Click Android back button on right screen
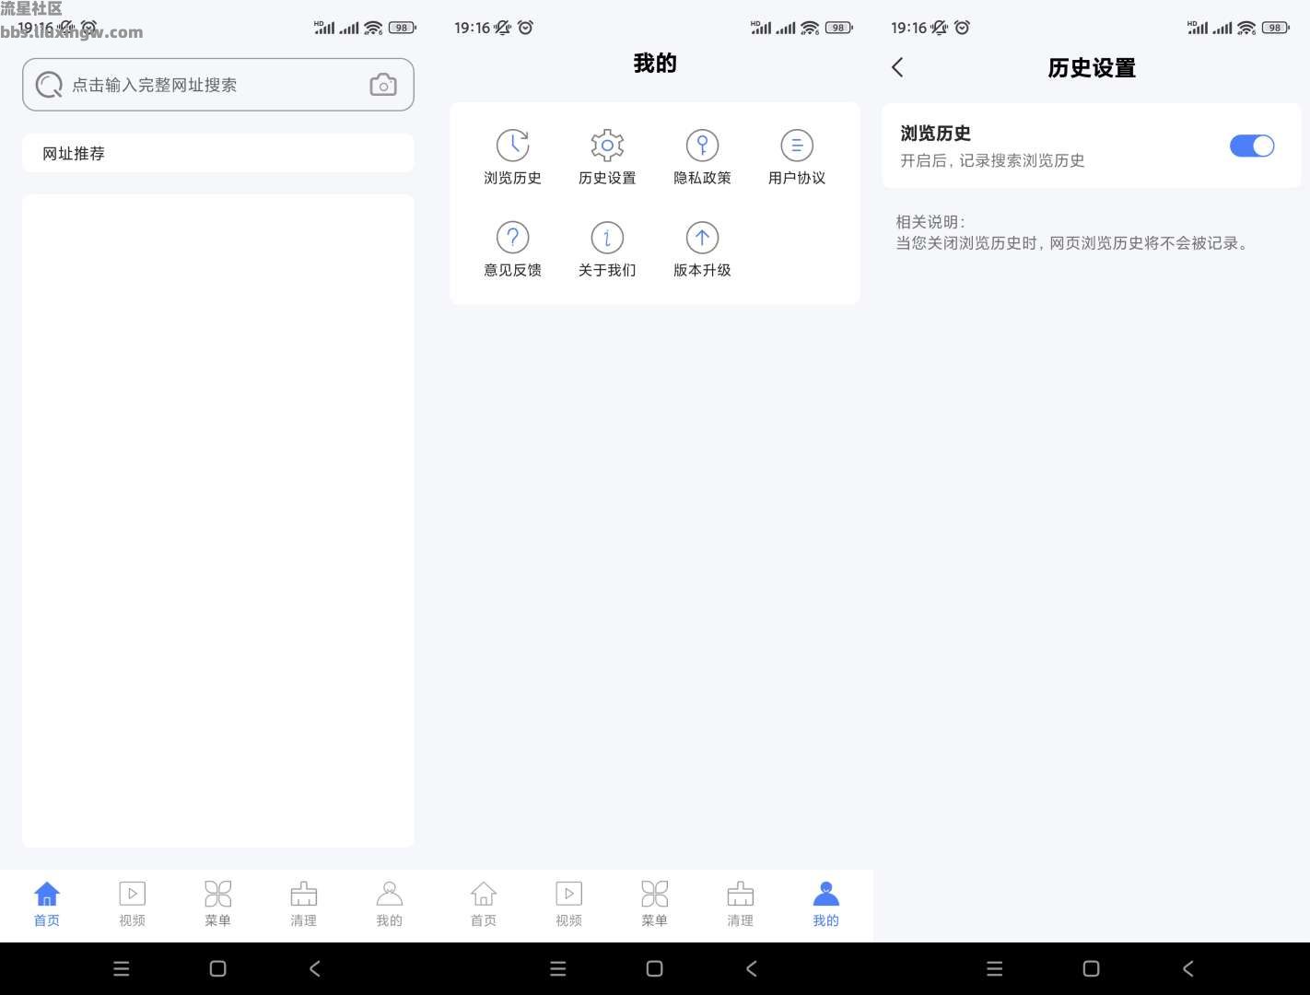Viewport: 1310px width, 995px height. 1187,968
